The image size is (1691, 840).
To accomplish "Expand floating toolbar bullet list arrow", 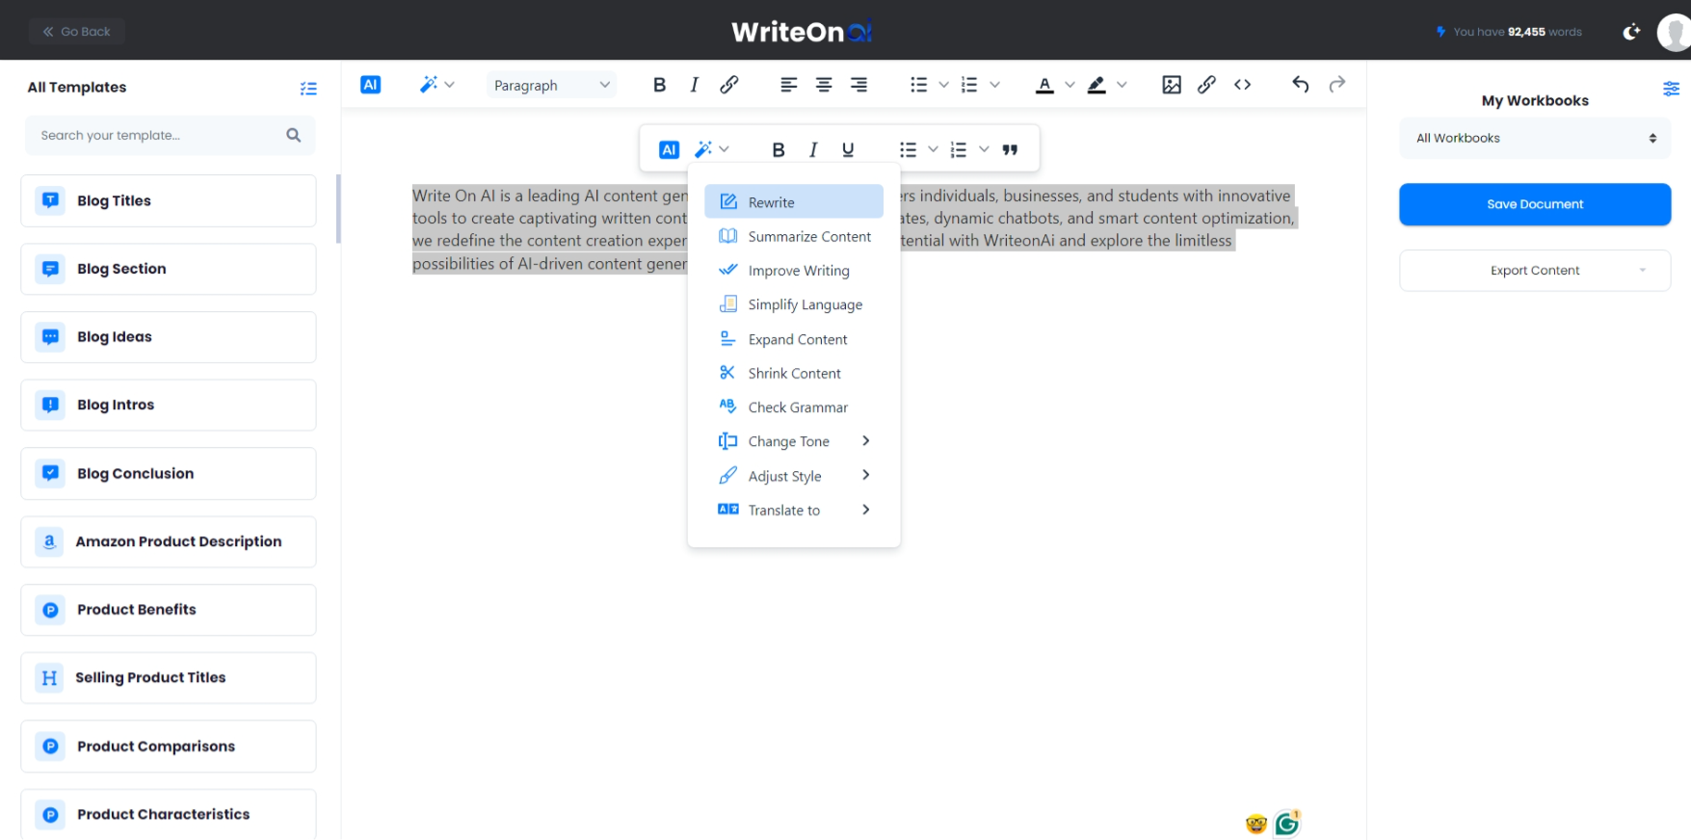I will (x=933, y=149).
